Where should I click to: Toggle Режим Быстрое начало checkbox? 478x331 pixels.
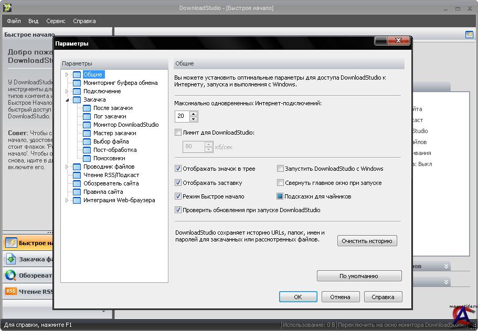(178, 196)
